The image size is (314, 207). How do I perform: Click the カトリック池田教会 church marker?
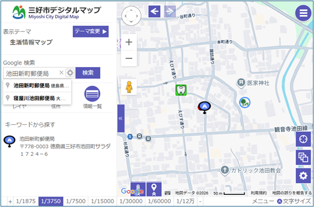point(225,170)
